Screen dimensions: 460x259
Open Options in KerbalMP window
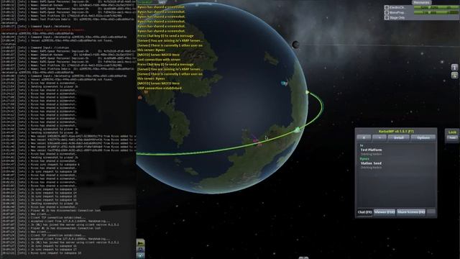(423, 137)
